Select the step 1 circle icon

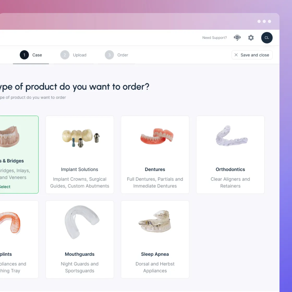pyautogui.click(x=25, y=55)
